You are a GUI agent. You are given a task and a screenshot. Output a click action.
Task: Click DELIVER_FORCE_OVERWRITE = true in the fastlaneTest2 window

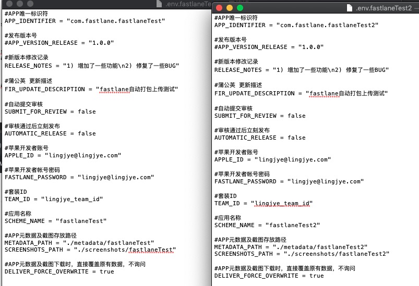pyautogui.click(x=269, y=276)
